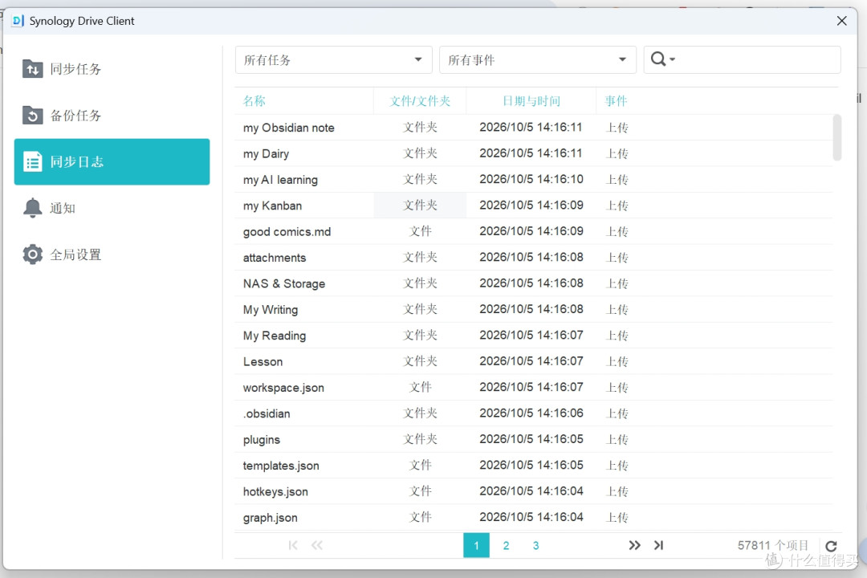The width and height of the screenshot is (867, 578).
Task: Select page 1 button
Action: pyautogui.click(x=476, y=545)
